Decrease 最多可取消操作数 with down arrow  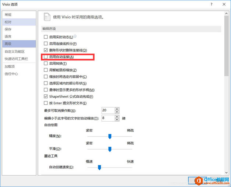pos(117,112)
